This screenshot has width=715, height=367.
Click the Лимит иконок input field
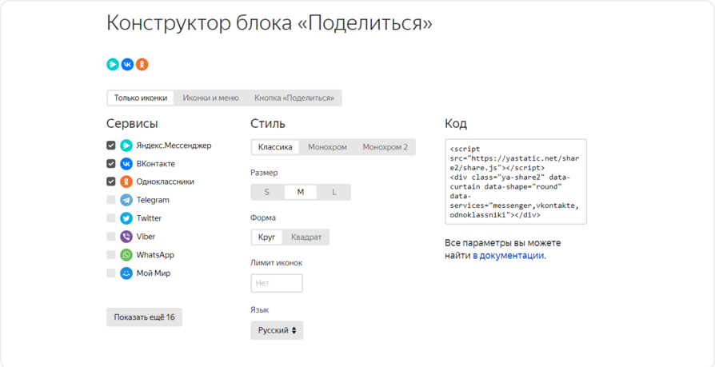(x=277, y=283)
